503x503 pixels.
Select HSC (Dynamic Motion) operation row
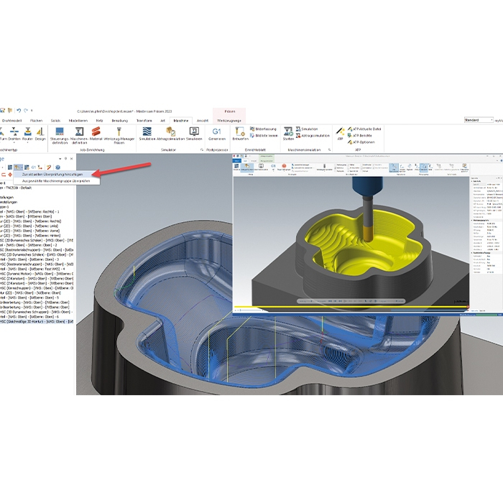(37, 274)
